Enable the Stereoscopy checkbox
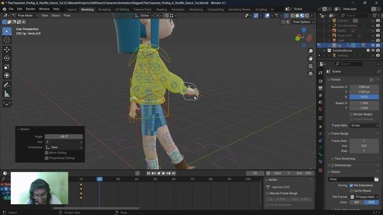Image resolution: width=383 pixels, height=215 pixels. pos(333,165)
